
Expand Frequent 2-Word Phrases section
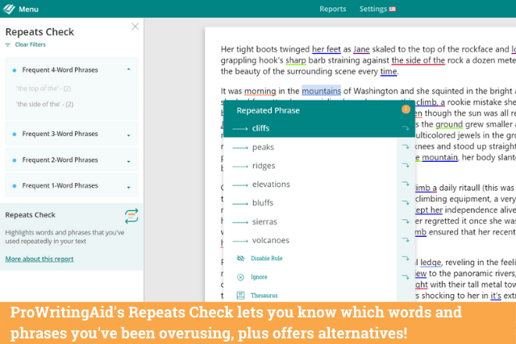(x=129, y=161)
